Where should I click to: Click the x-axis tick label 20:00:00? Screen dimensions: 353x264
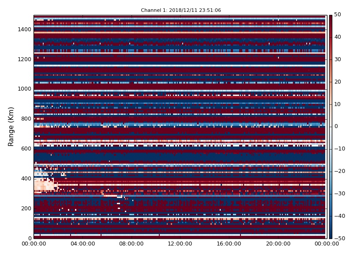[278, 244]
